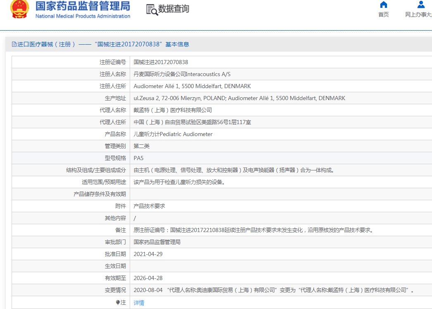Select the 生产地址 label

click(x=116, y=98)
